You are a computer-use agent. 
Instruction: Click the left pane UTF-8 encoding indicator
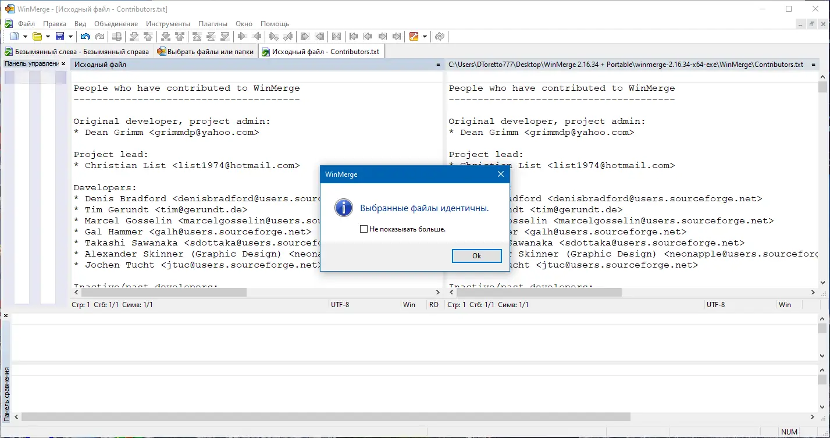[x=340, y=305]
